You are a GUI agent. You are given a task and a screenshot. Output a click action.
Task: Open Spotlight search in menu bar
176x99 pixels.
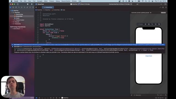(146, 1)
